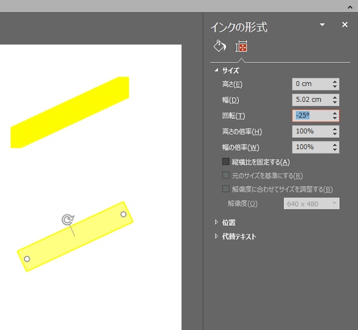Open the 解像度(O) 640 x 480 dropdown

point(311,203)
